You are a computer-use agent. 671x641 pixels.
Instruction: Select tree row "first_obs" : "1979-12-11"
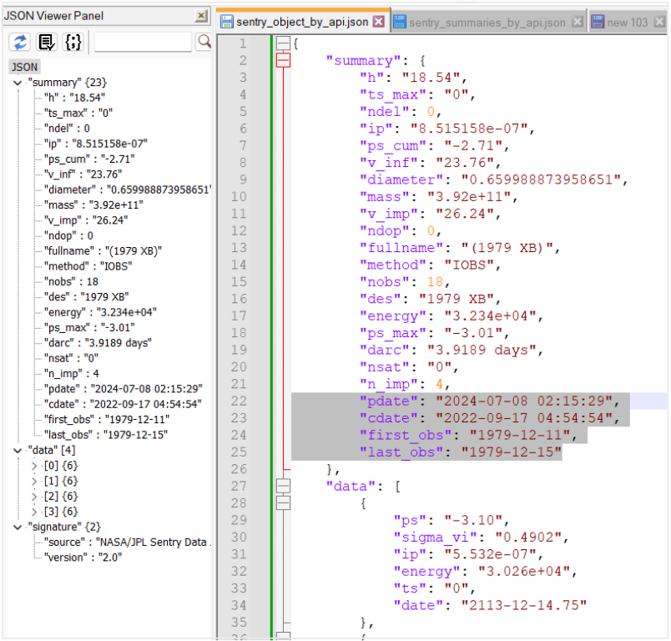point(107,420)
